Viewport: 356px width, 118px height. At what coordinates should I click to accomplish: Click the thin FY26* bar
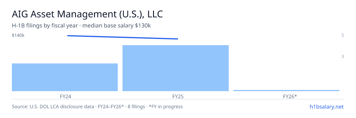[x=286, y=90]
